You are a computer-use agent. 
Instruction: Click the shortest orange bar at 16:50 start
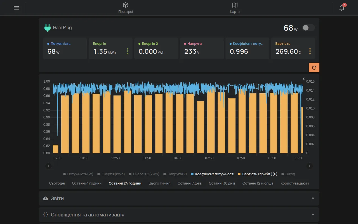tap(55, 149)
